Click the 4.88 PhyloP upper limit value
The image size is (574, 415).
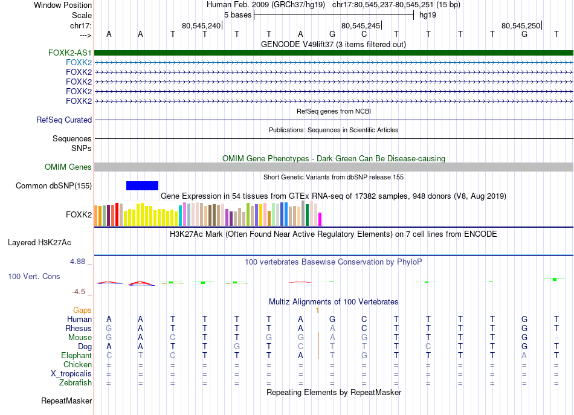[x=77, y=262]
